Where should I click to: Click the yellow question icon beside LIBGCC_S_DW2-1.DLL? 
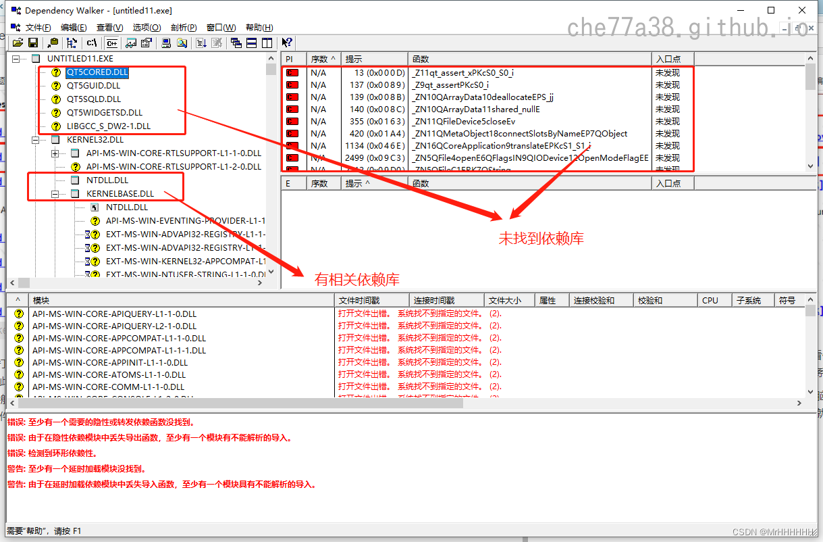point(55,126)
